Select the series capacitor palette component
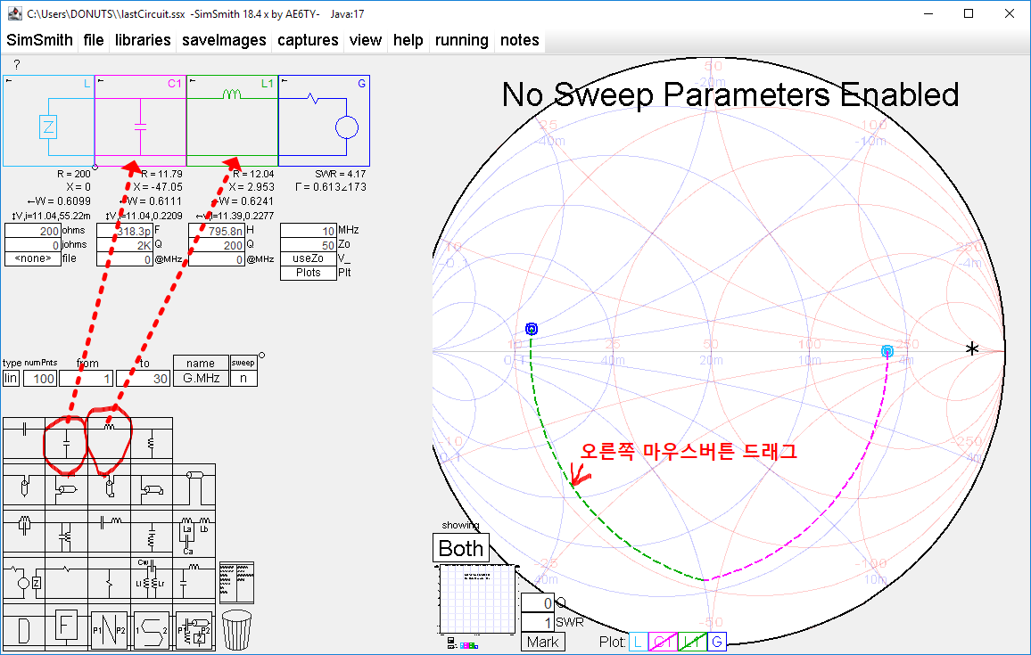 tap(24, 438)
